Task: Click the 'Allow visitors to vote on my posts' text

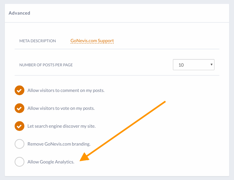Action: [x=61, y=108]
